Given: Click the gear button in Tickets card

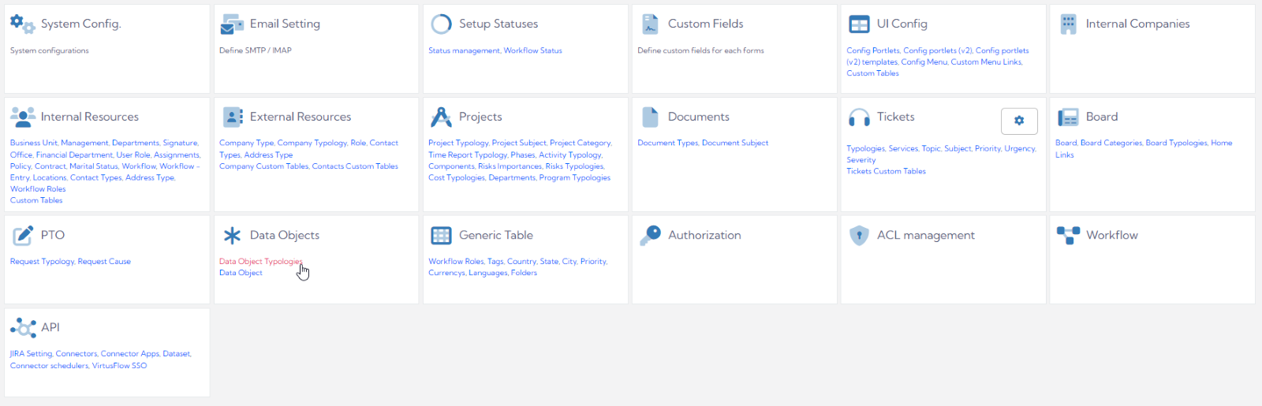Looking at the screenshot, I should tap(1019, 121).
